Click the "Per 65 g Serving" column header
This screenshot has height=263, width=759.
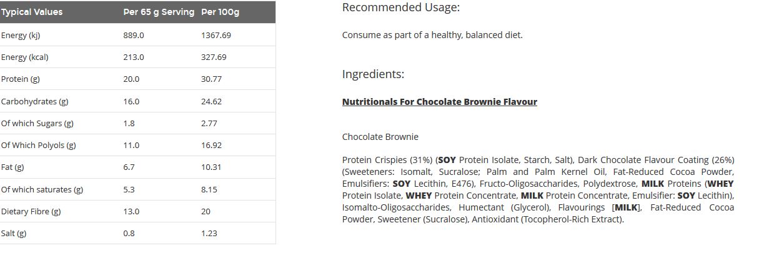159,12
